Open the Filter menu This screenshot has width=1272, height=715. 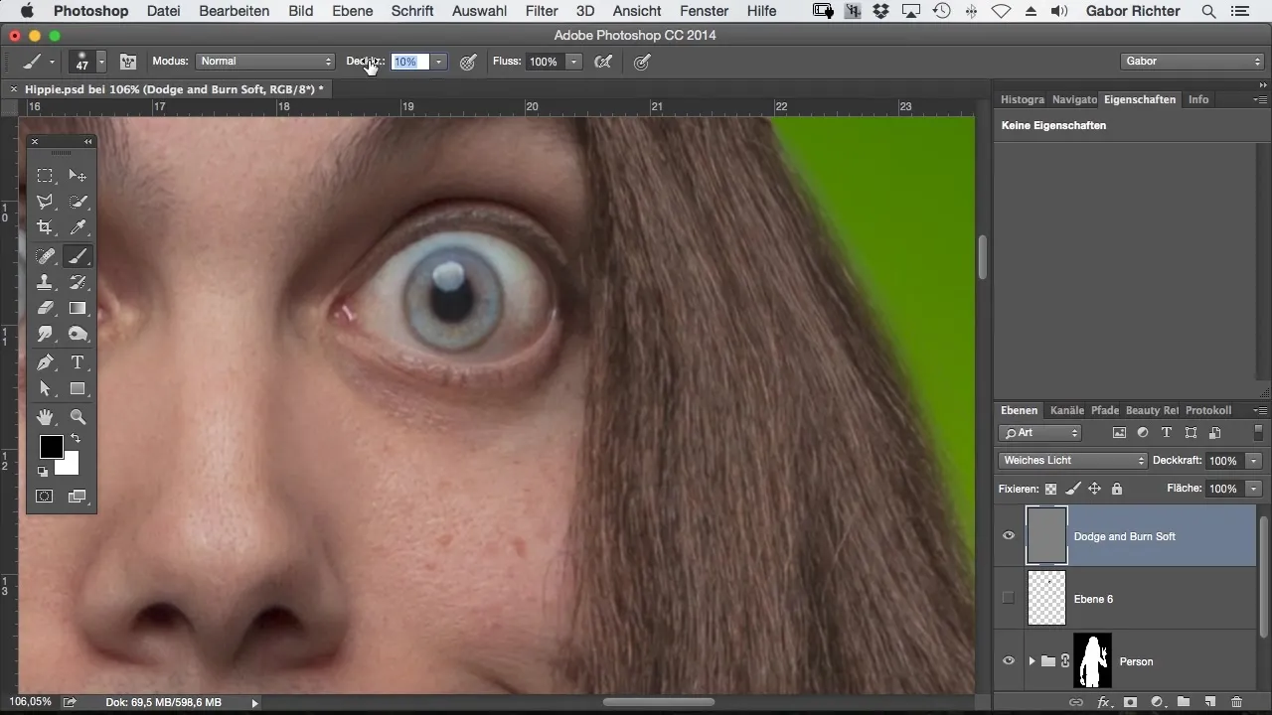pos(542,11)
